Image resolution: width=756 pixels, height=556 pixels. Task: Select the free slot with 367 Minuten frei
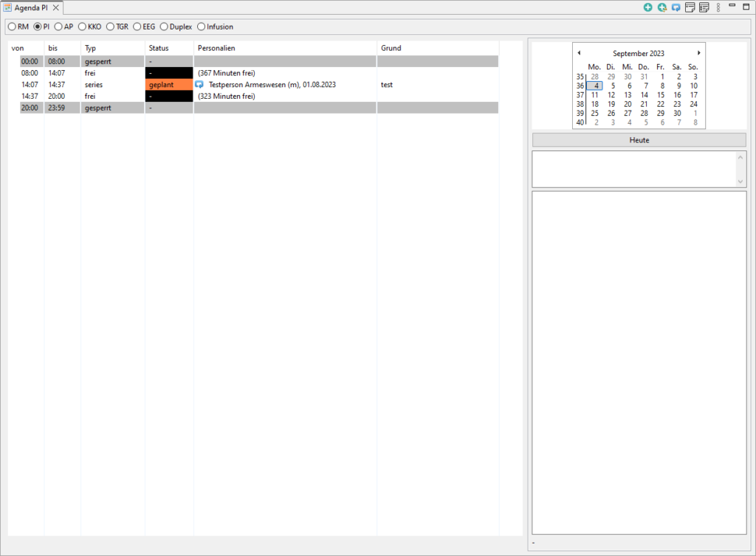click(226, 73)
